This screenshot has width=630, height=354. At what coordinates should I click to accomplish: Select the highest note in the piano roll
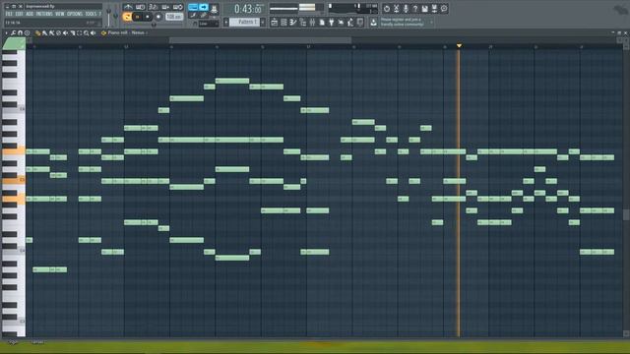pos(232,81)
